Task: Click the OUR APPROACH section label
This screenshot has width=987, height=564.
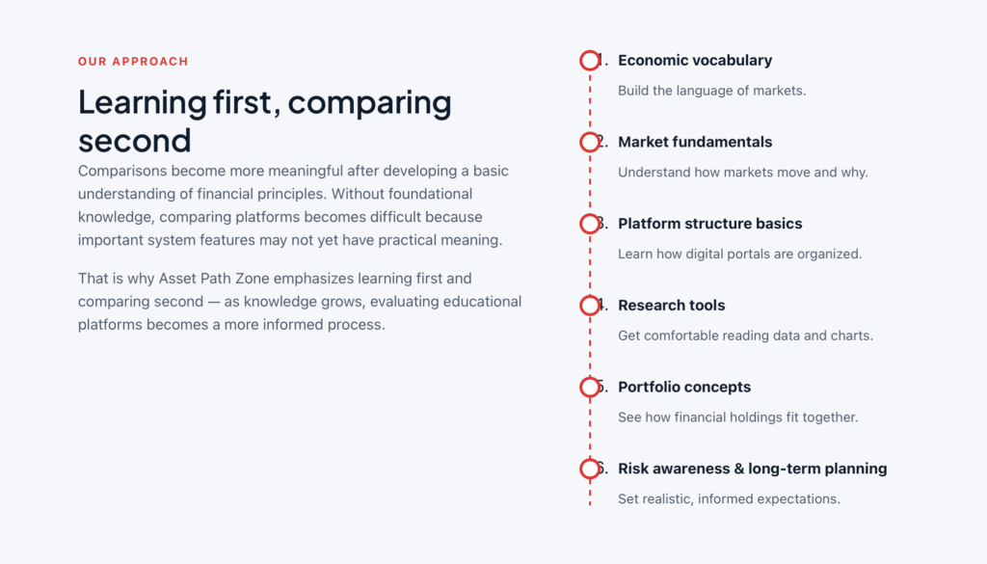Action: click(133, 62)
